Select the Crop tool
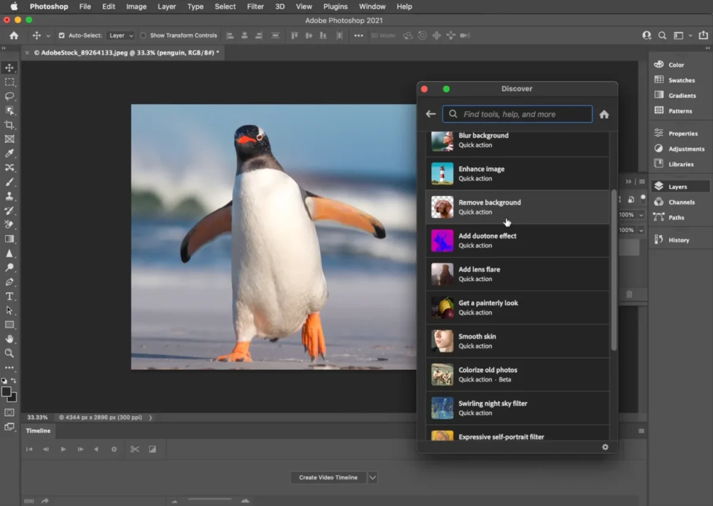The height and width of the screenshot is (506, 713). (10, 125)
